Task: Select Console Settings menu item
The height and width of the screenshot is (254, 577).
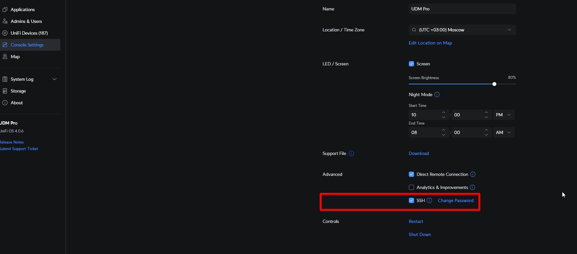Action: click(x=30, y=45)
